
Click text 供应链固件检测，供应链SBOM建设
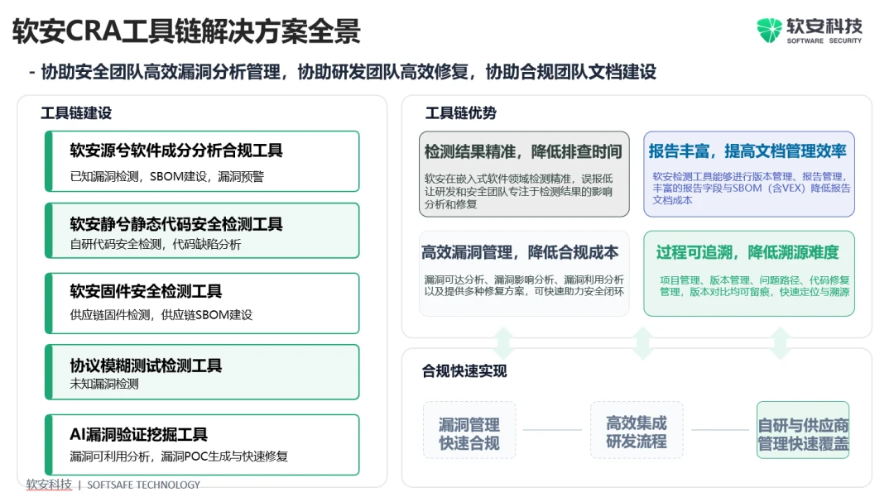(x=161, y=315)
